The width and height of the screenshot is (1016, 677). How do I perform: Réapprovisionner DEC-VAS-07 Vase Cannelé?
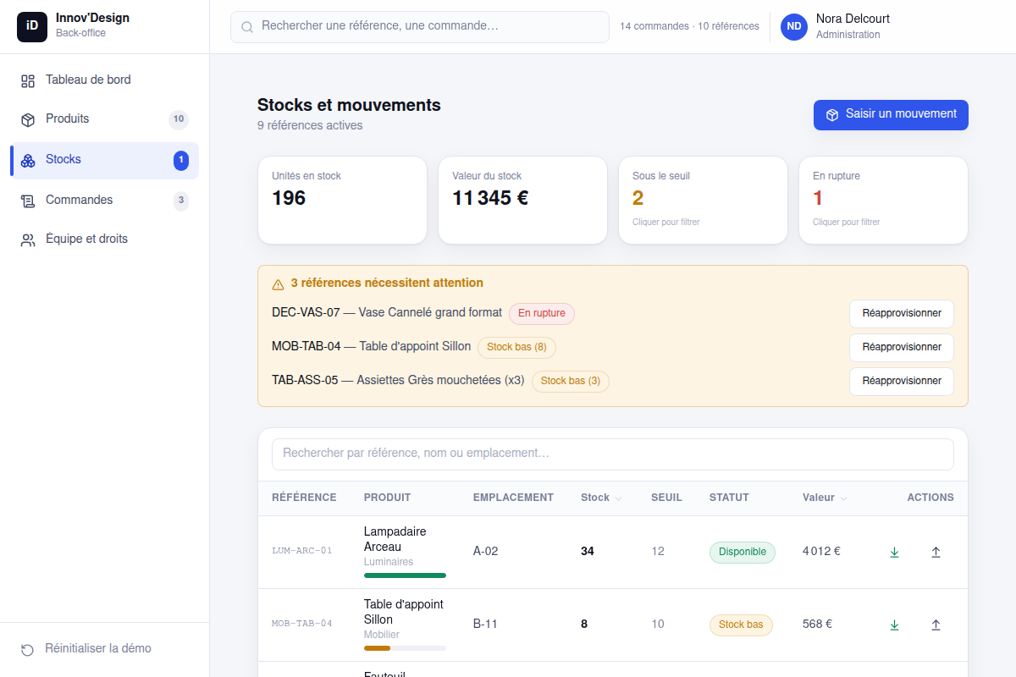point(902,313)
